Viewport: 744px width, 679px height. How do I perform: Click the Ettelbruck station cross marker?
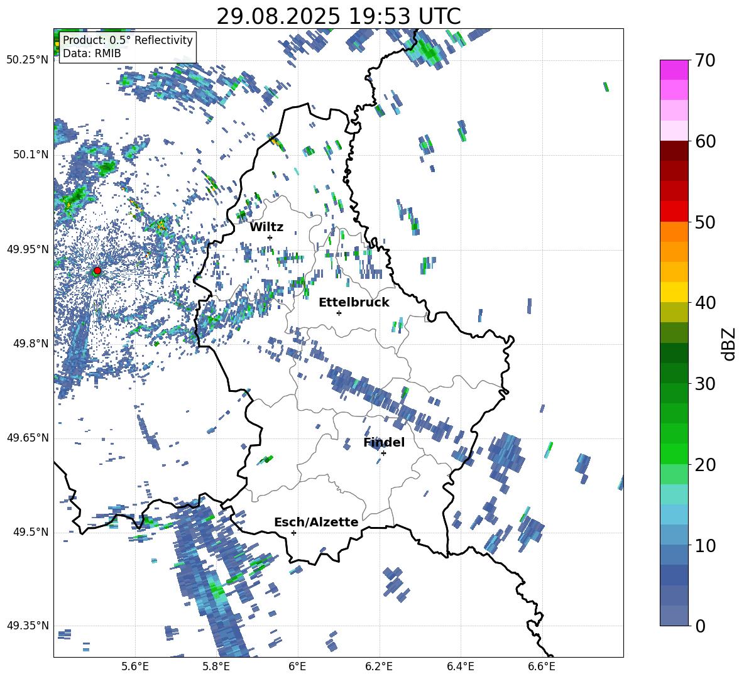[x=339, y=313]
